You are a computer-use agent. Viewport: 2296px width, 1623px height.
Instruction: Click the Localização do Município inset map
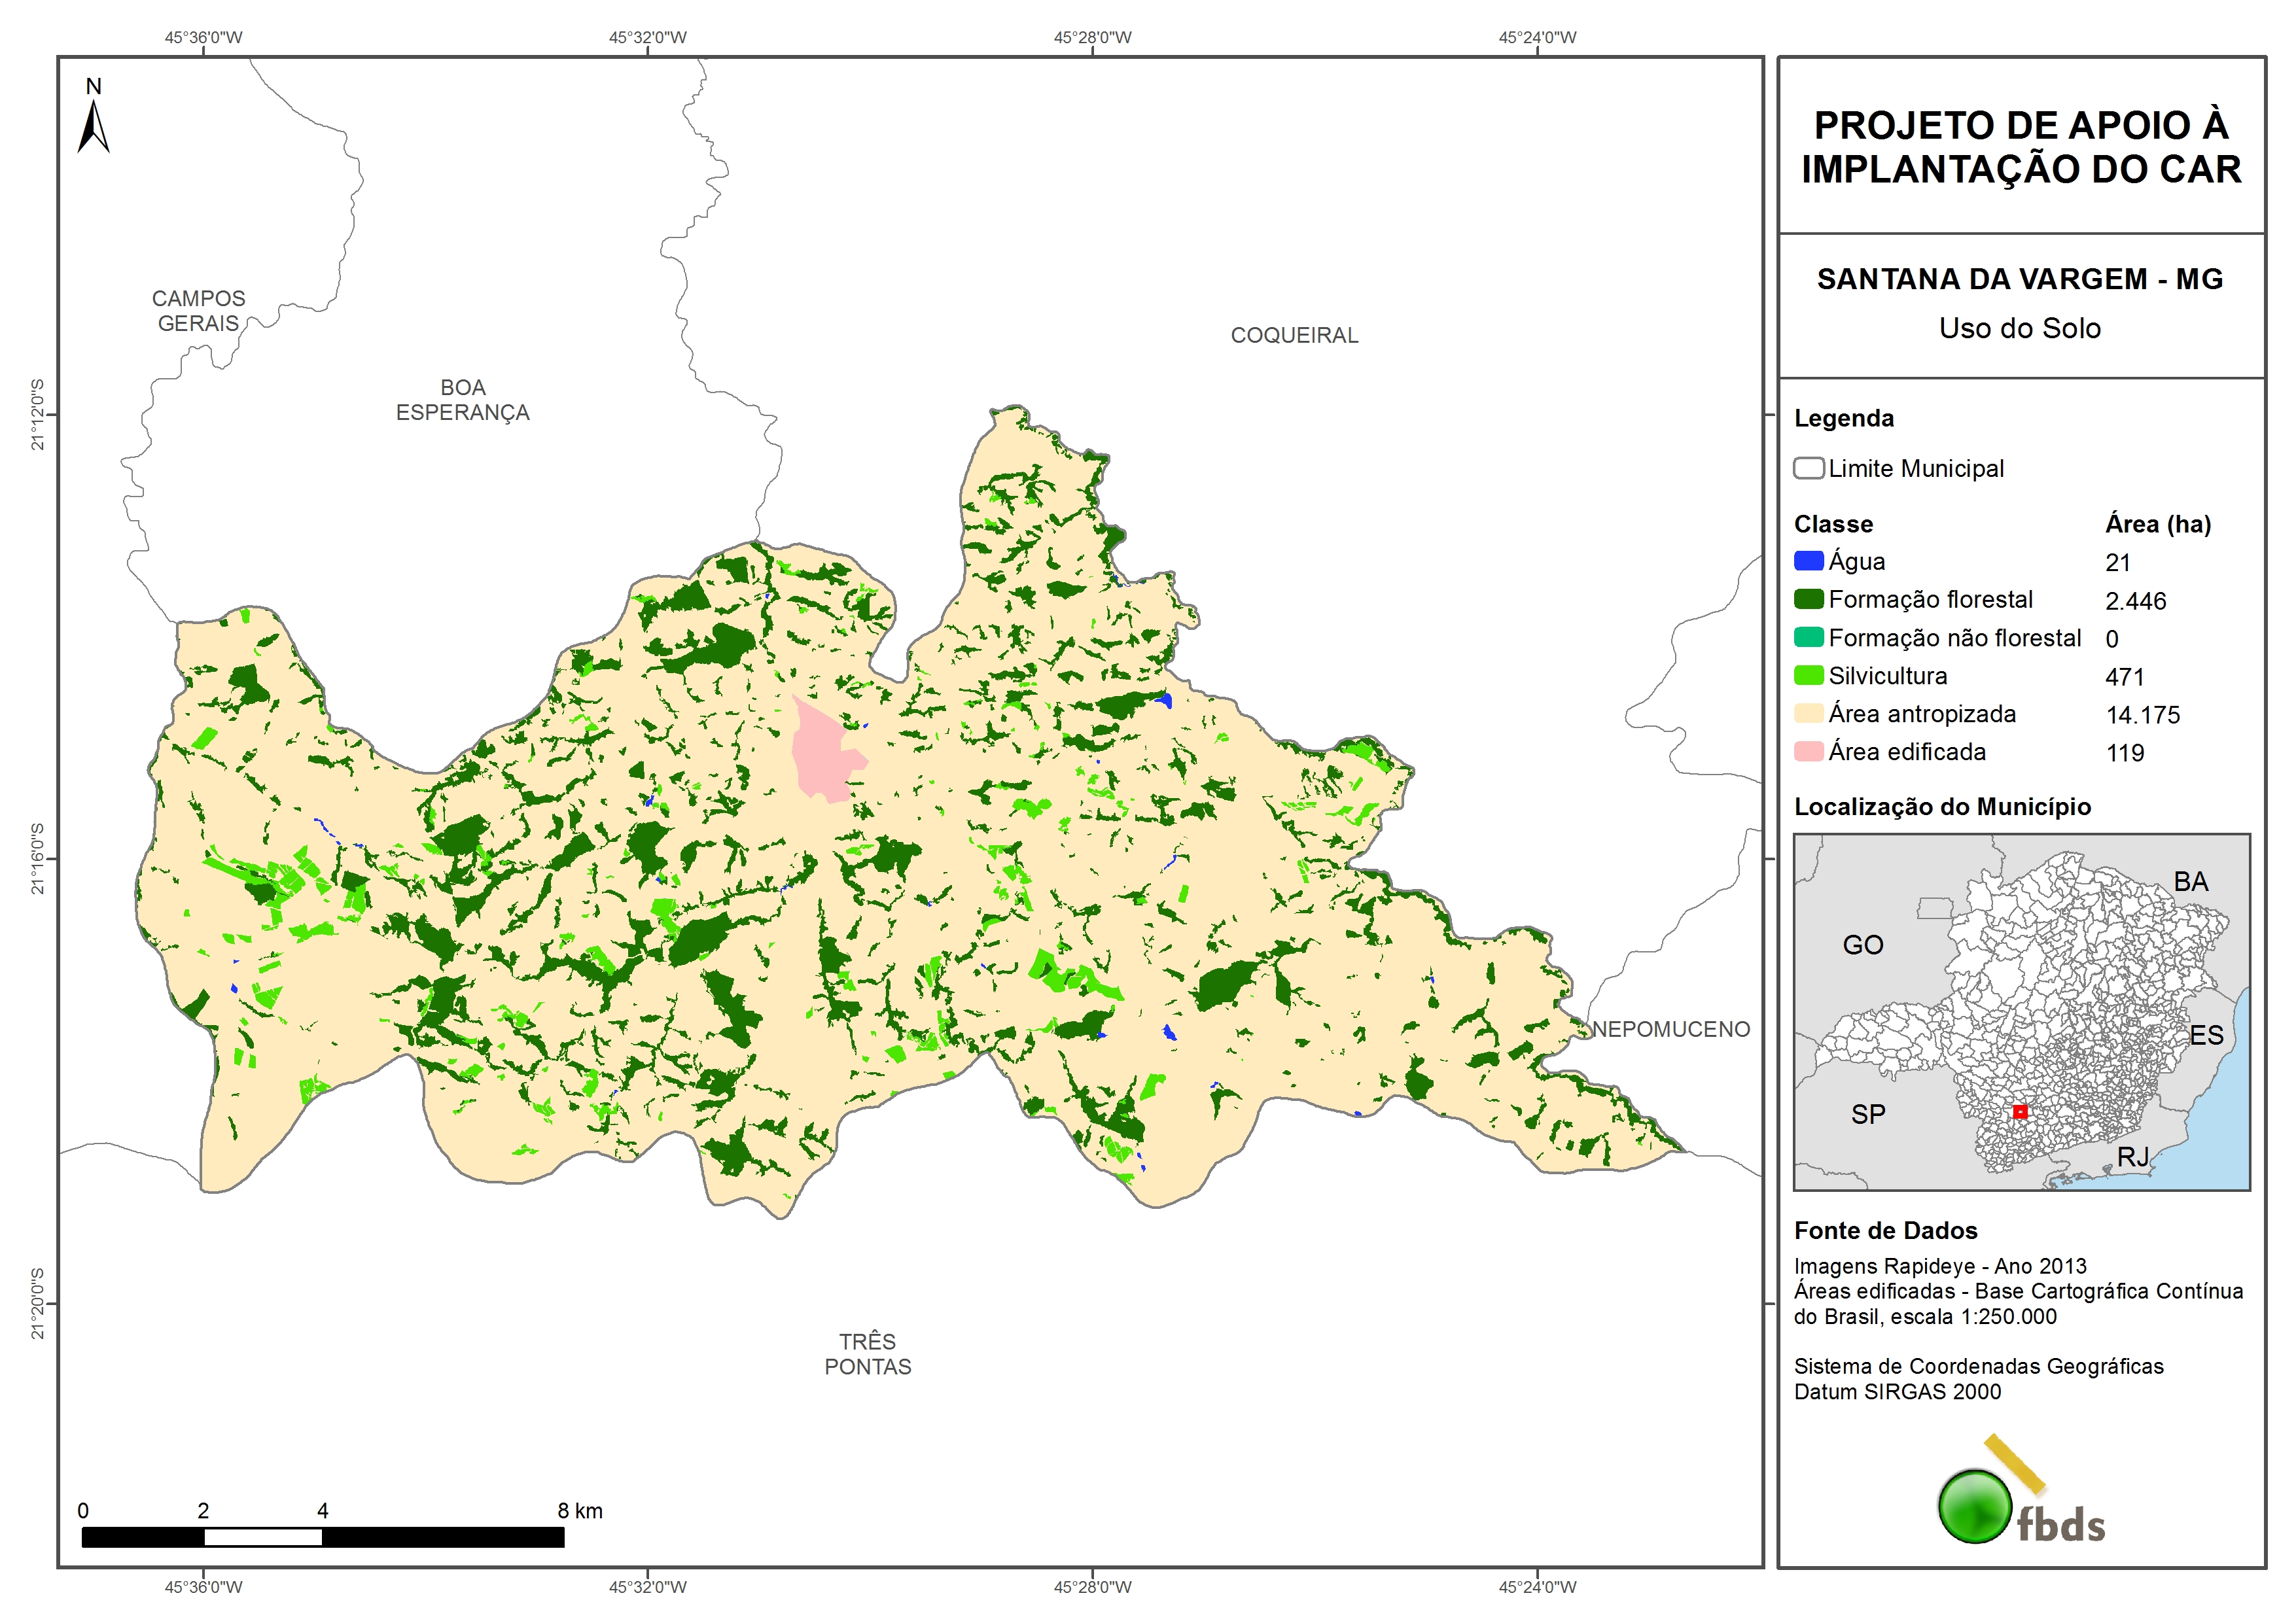2021,1012
